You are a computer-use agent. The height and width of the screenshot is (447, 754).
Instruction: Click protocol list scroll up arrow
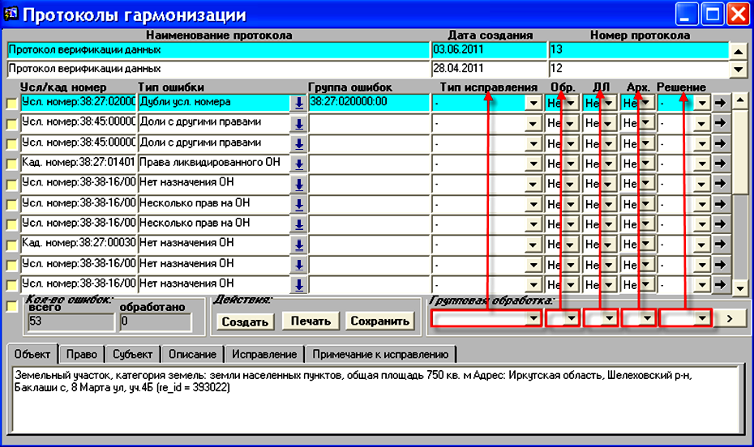click(738, 51)
